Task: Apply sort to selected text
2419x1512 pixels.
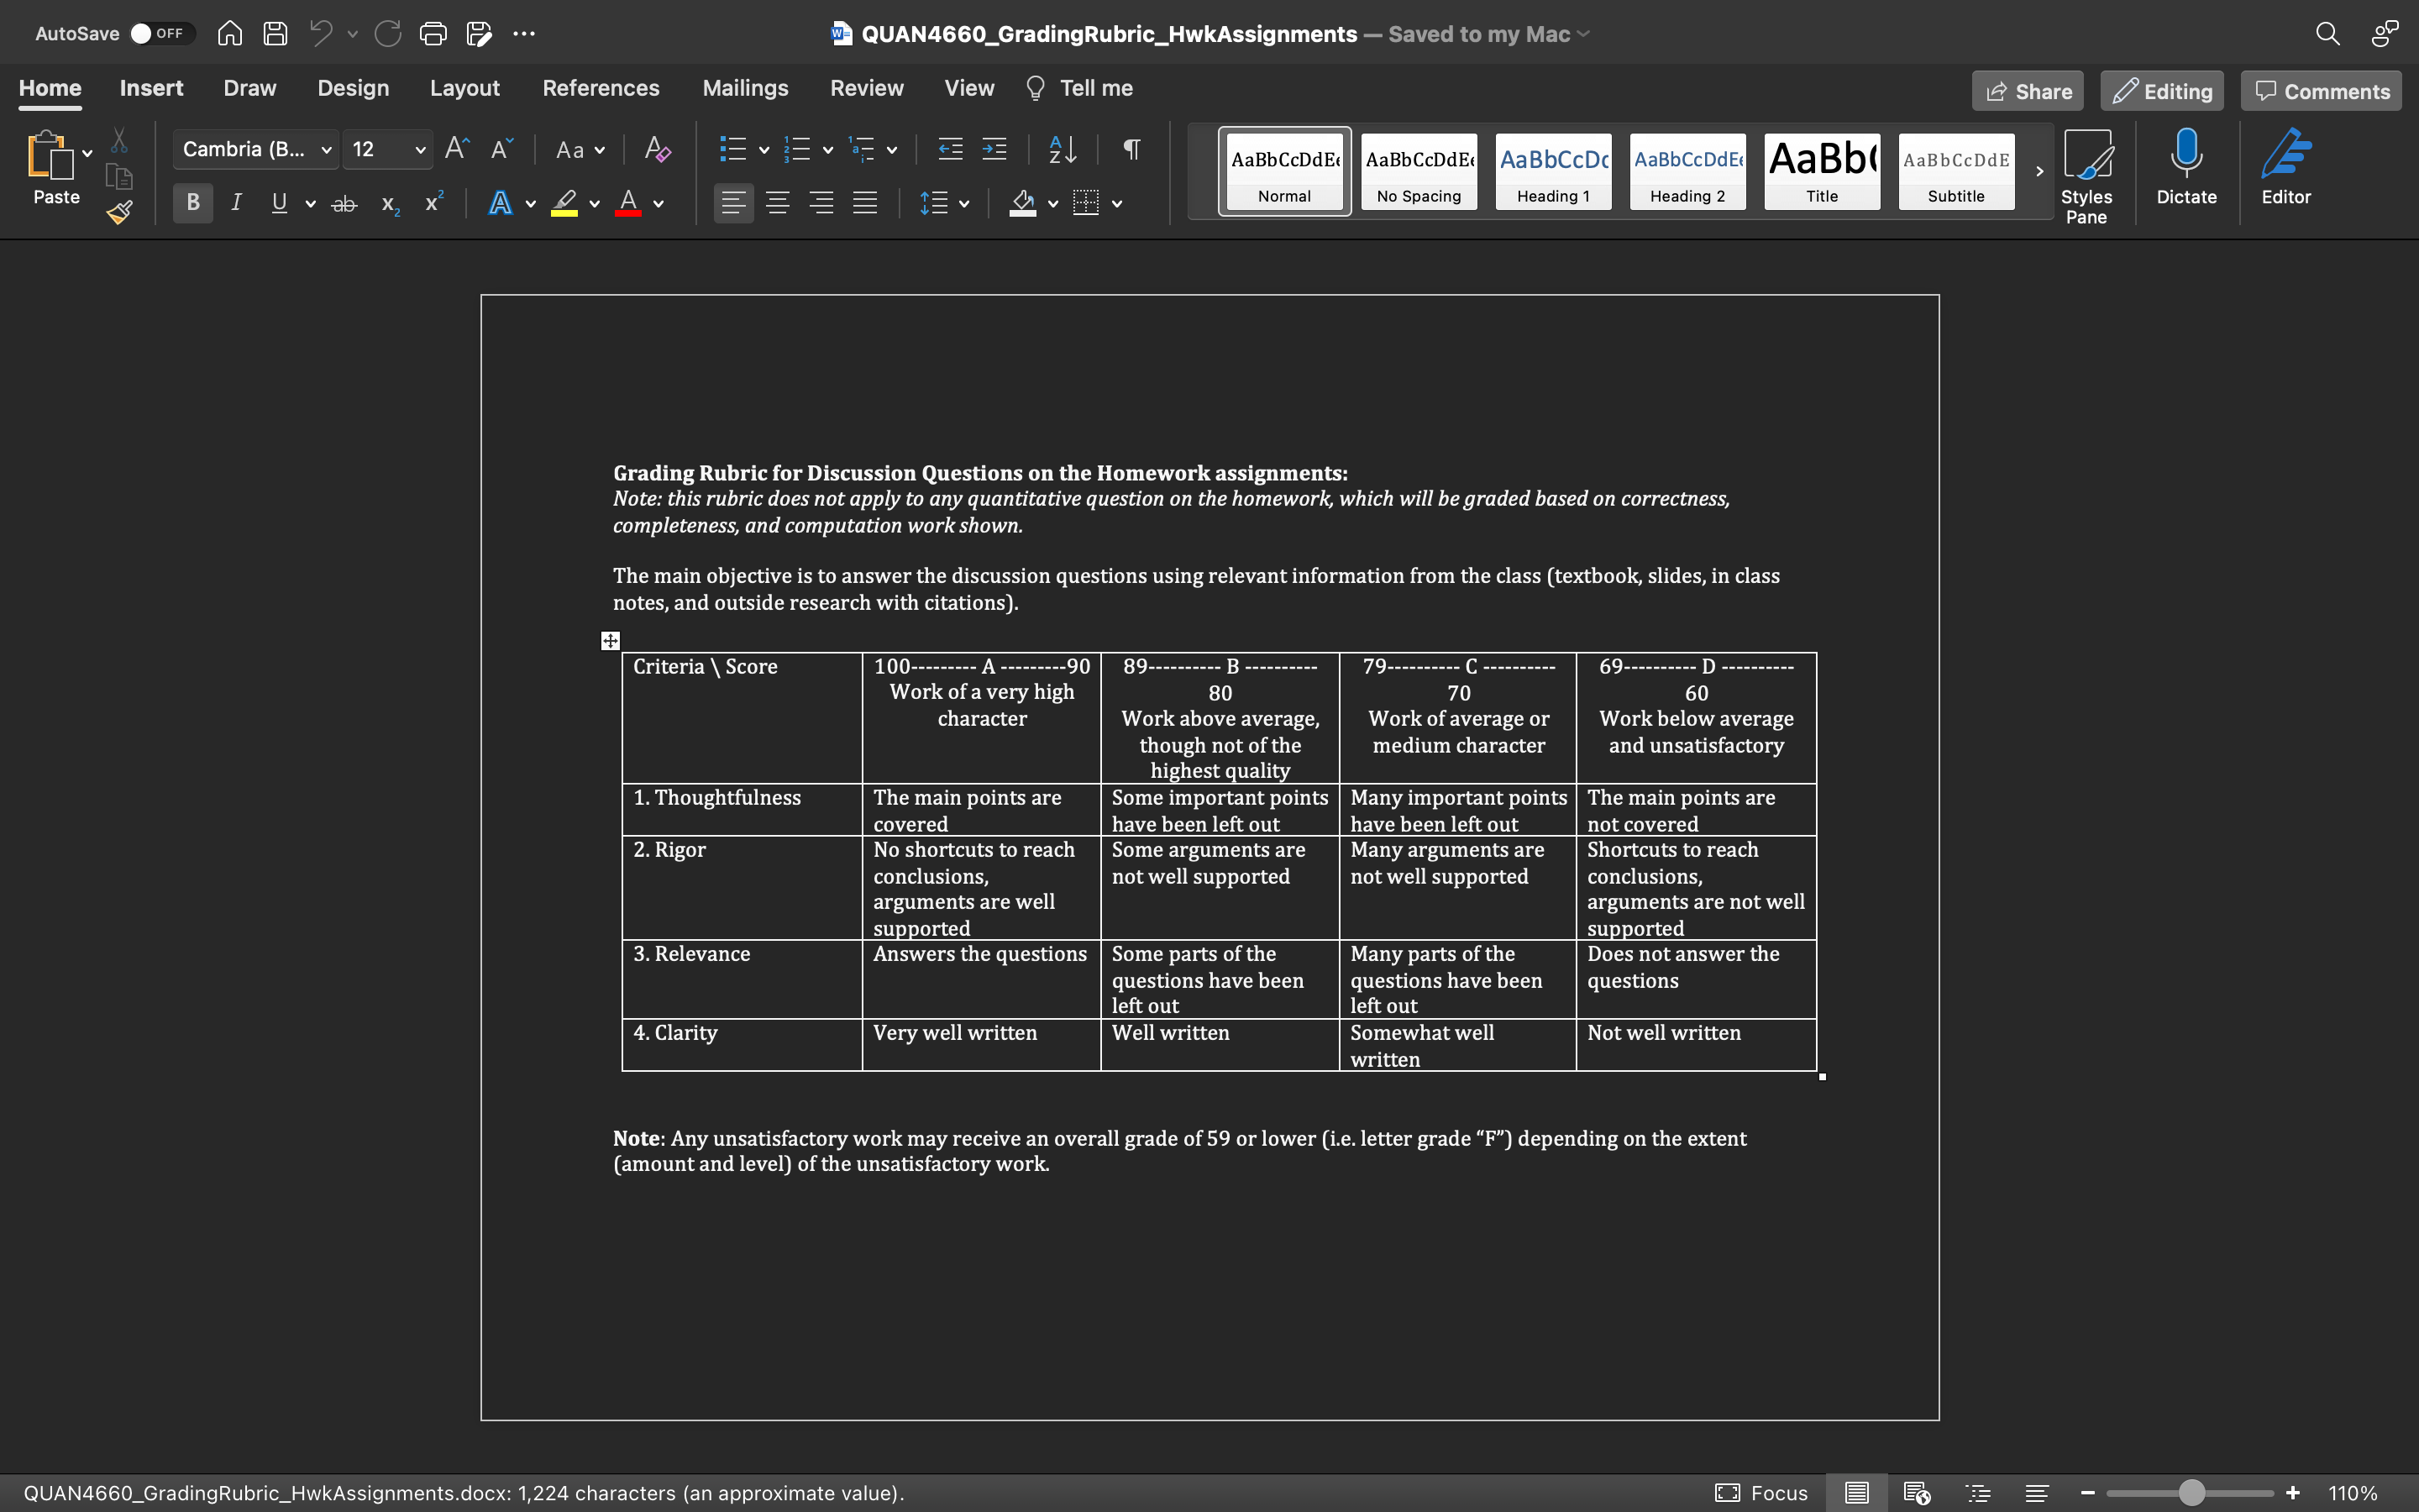Action: [1062, 149]
